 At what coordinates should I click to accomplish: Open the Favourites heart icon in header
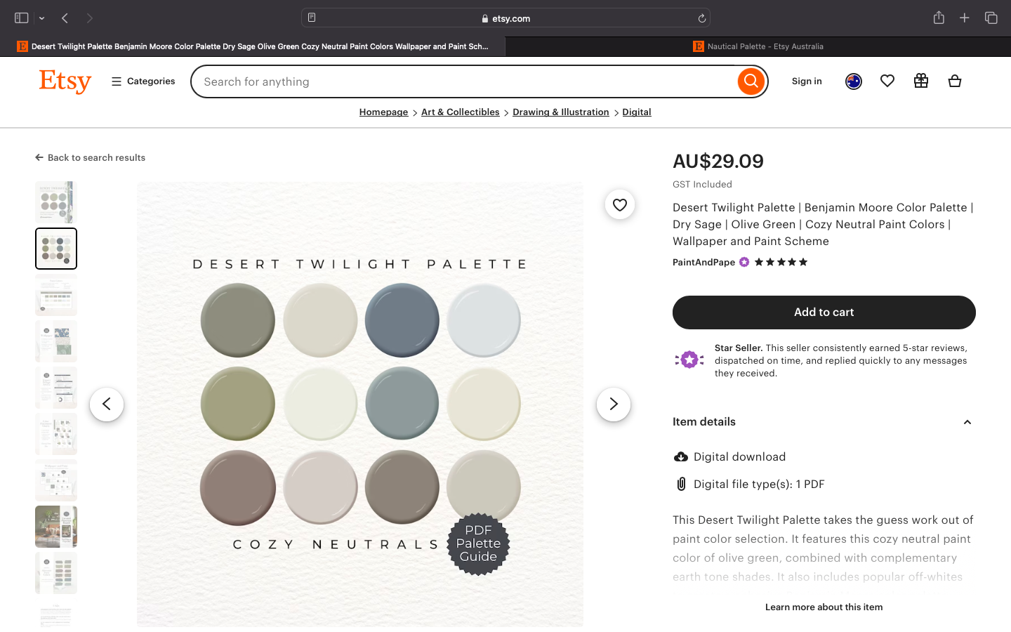click(x=887, y=81)
